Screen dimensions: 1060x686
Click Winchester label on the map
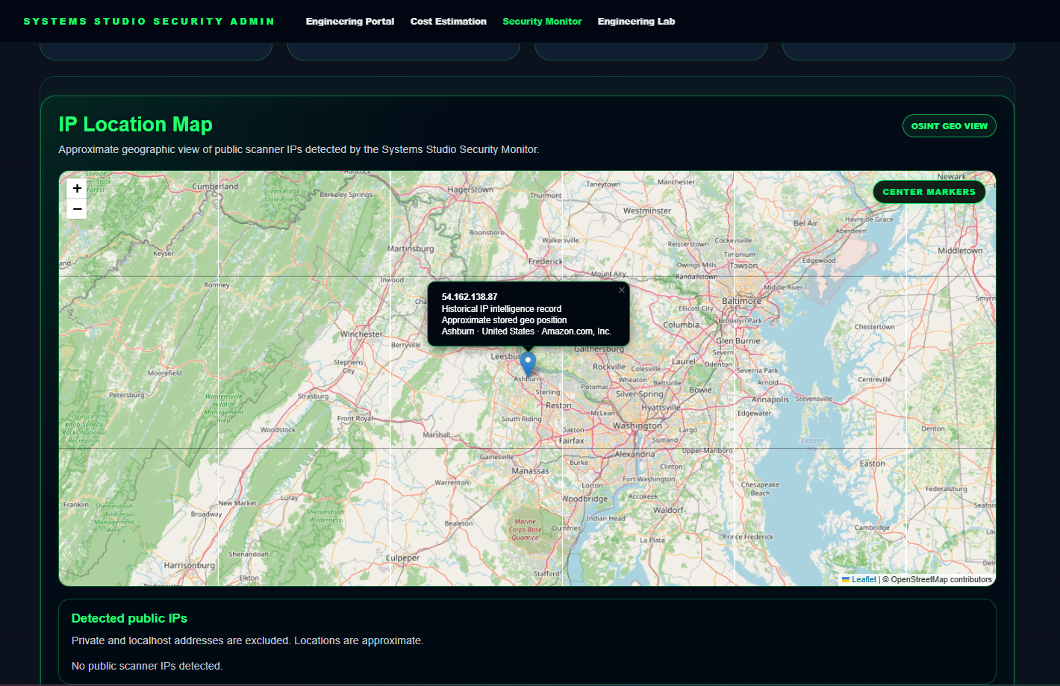pyautogui.click(x=361, y=334)
